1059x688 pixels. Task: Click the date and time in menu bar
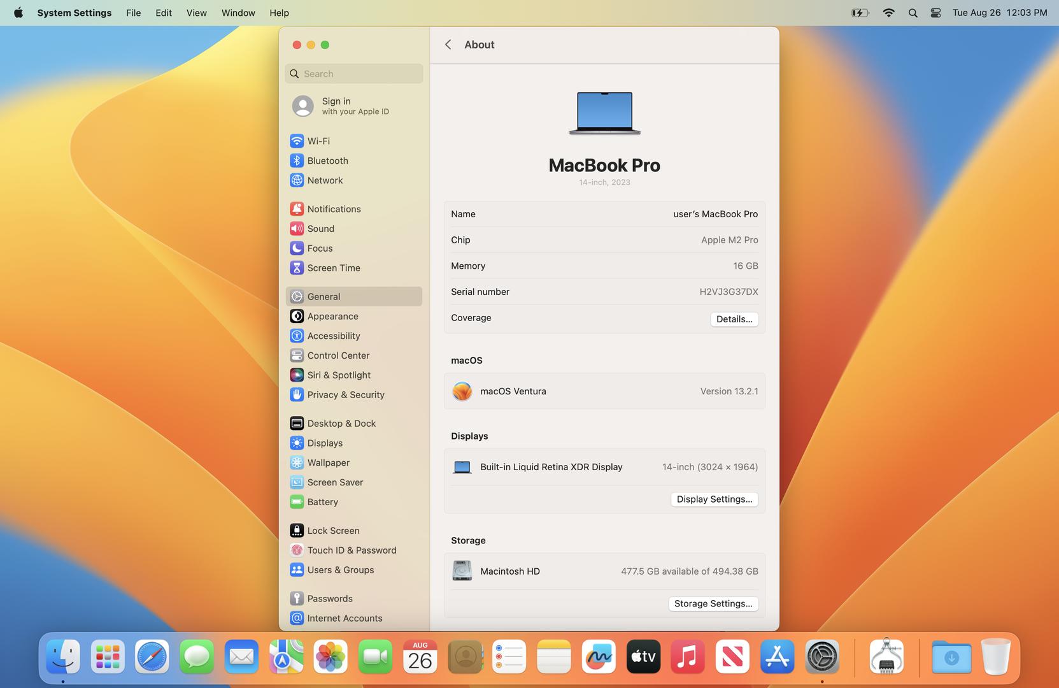(x=1000, y=13)
